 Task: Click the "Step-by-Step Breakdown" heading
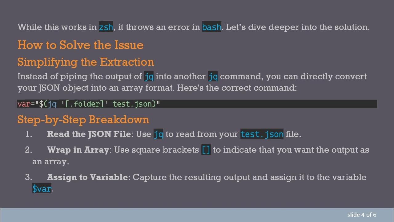(x=83, y=120)
